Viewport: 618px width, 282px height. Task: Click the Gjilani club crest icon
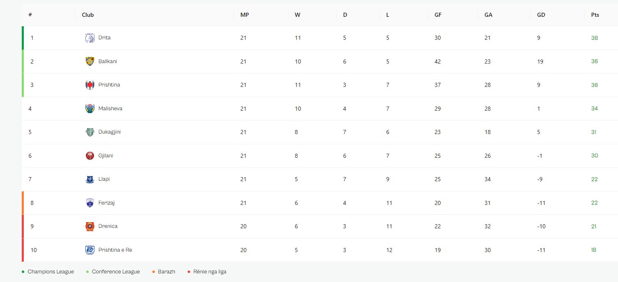(x=90, y=156)
